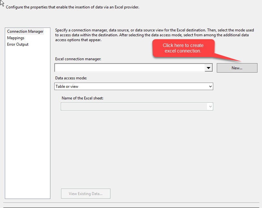262x208 pixels.
Task: Expand Excel connection manager dropdown arrow
Action: [x=208, y=68]
